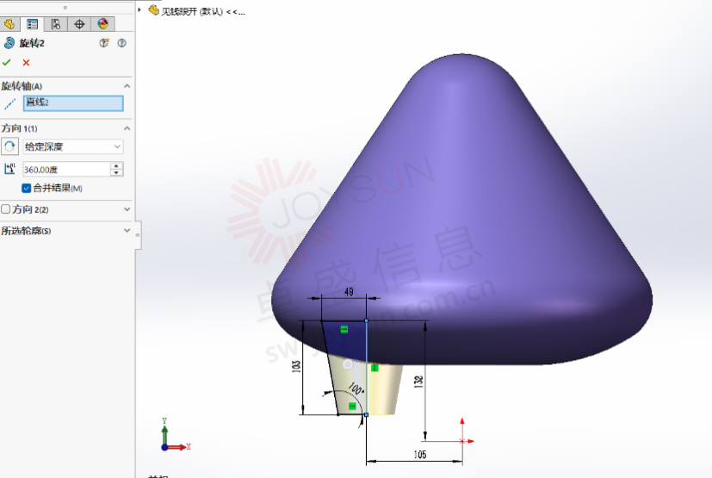Open the question-mark help icon for 旋转2
The image size is (712, 478).
122,43
